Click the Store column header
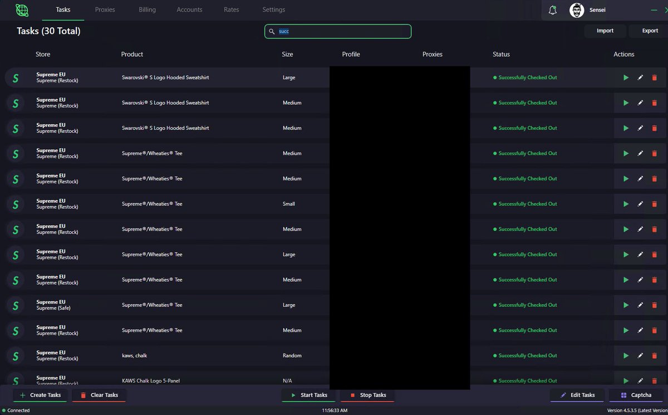Screen dimensions: 668x415 pos(43,55)
